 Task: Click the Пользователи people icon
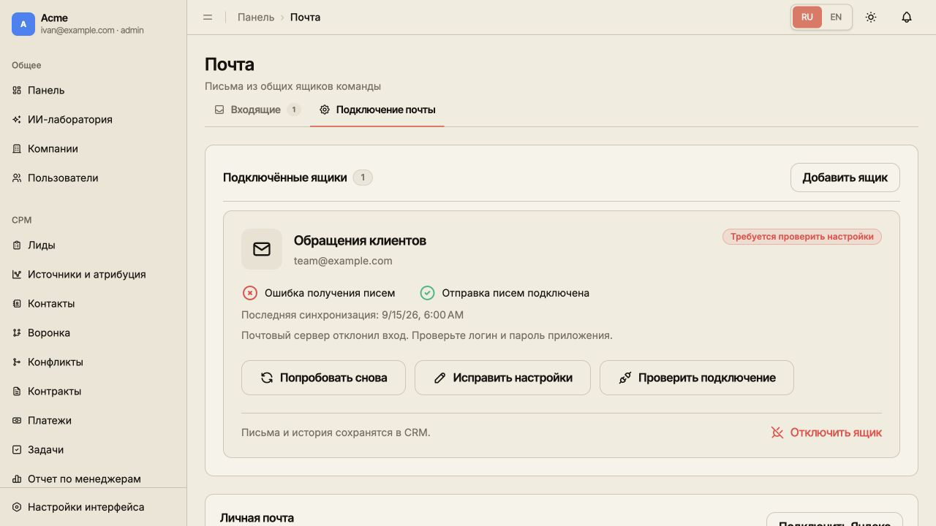click(17, 178)
